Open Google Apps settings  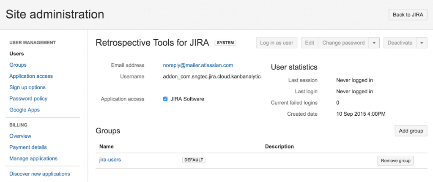[25, 110]
